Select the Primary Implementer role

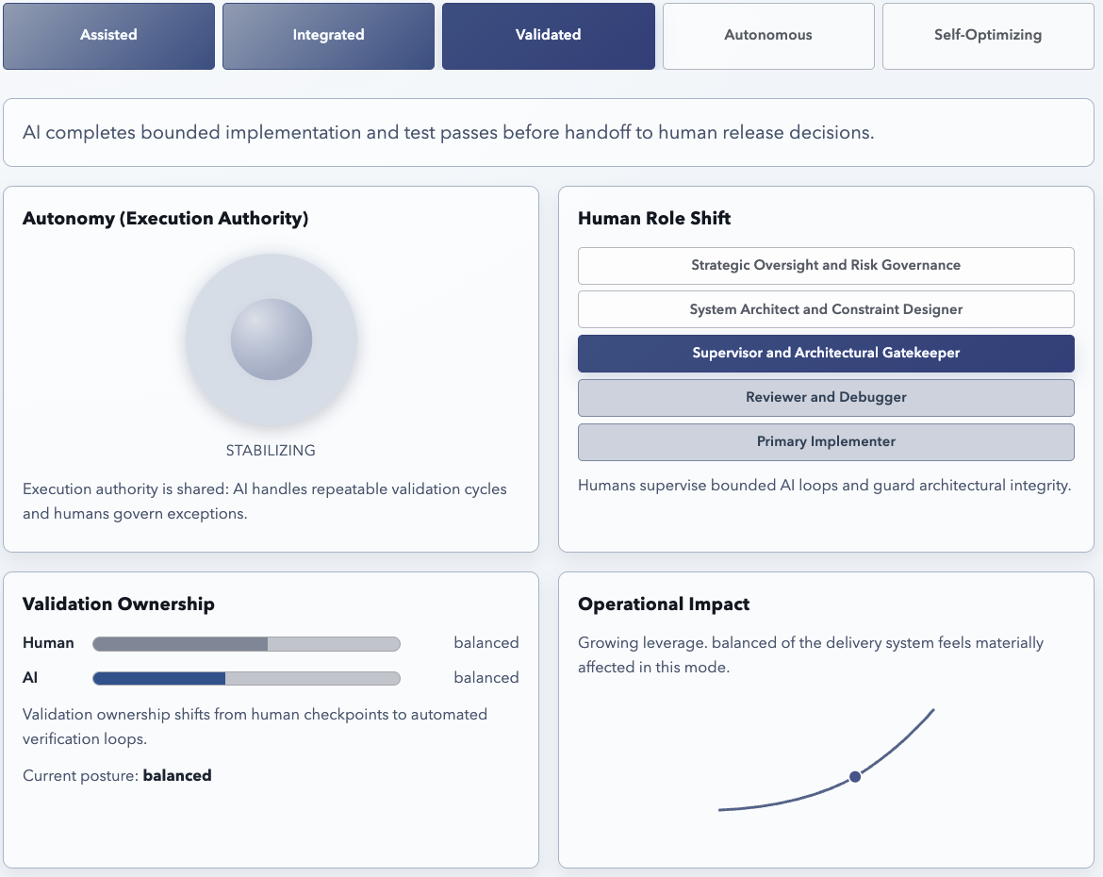[826, 441]
